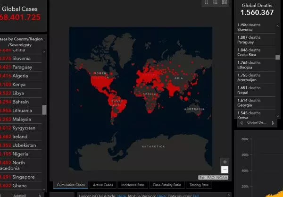
Task: Switch to Active Cases tab
Action: point(103,185)
